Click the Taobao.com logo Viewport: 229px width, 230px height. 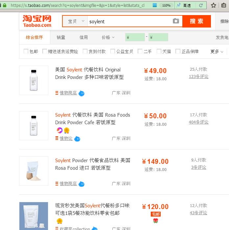37,21
